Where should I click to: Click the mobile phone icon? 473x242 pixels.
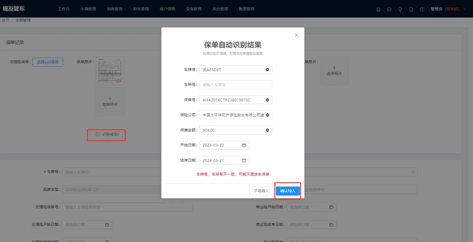point(411,9)
